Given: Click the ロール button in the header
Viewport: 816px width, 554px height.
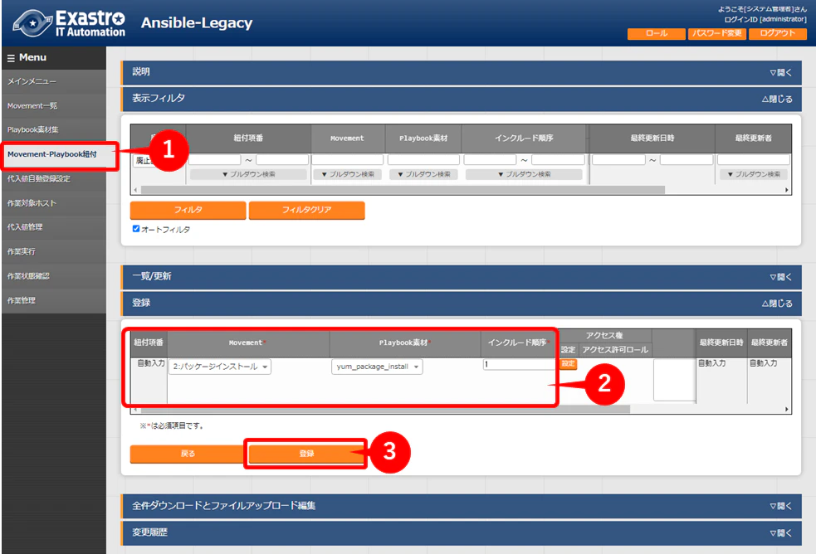Looking at the screenshot, I should [657, 33].
